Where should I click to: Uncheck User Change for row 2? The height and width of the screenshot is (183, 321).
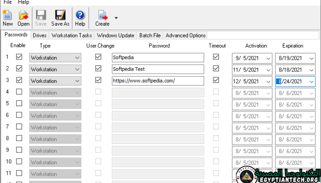pyautogui.click(x=98, y=69)
